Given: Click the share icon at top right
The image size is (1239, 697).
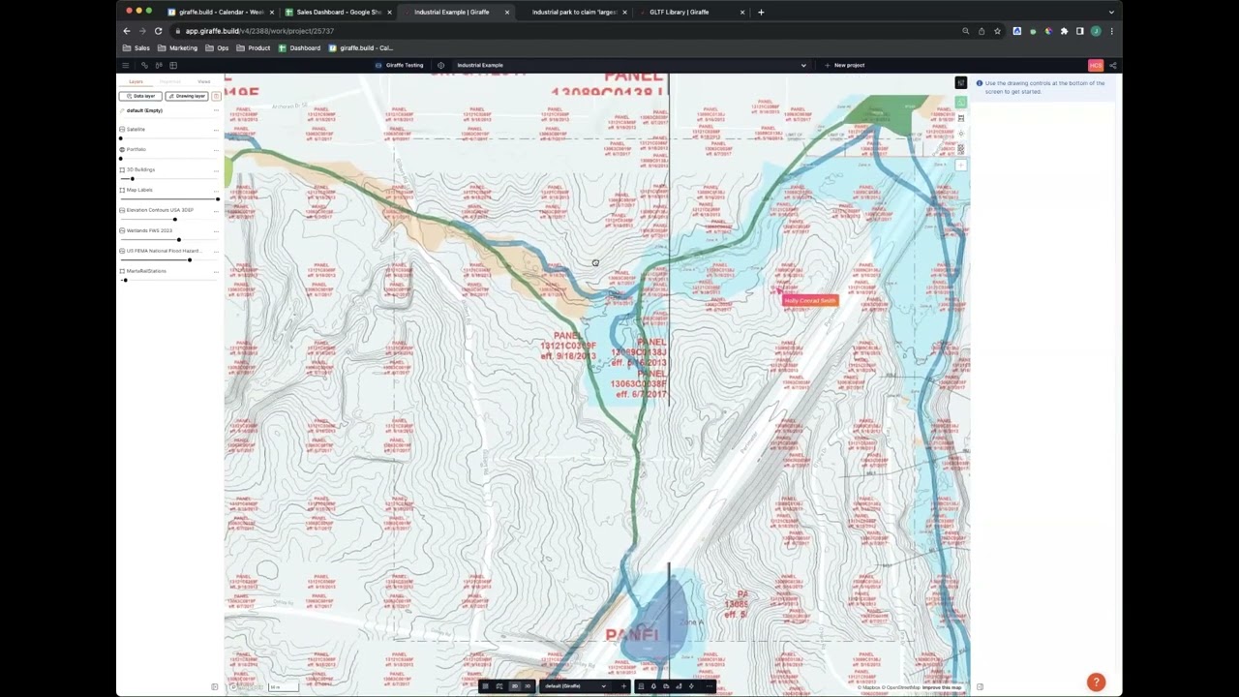Looking at the screenshot, I should (1112, 65).
